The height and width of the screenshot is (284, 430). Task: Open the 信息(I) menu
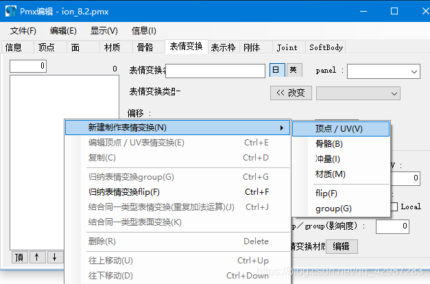coord(144,31)
